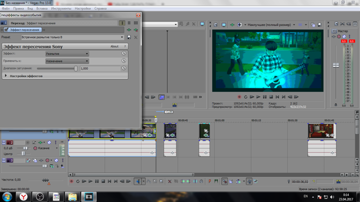The image size is (360, 202).
Task: Uncheck the Эффект пересечения plug-in checkbox
Action: pyautogui.click(x=6, y=30)
